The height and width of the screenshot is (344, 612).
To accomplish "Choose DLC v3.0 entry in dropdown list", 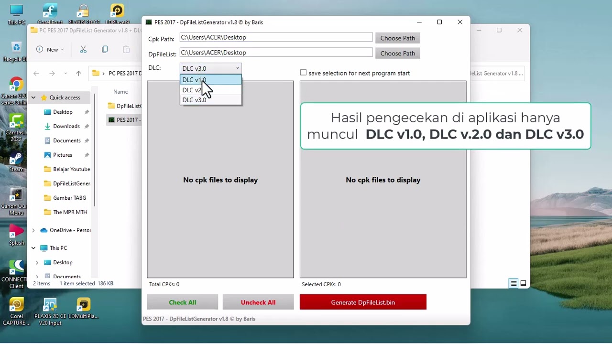I will [211, 100].
